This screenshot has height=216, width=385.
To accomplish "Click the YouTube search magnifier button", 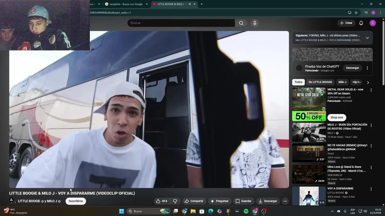I will [241, 23].
